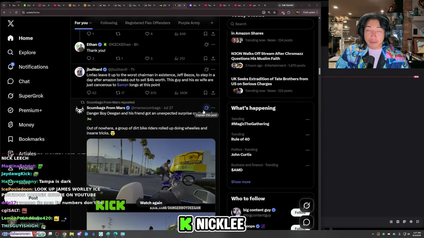Open more options for #MagicTheGathering trend
424x238 pixels.
[307, 119]
